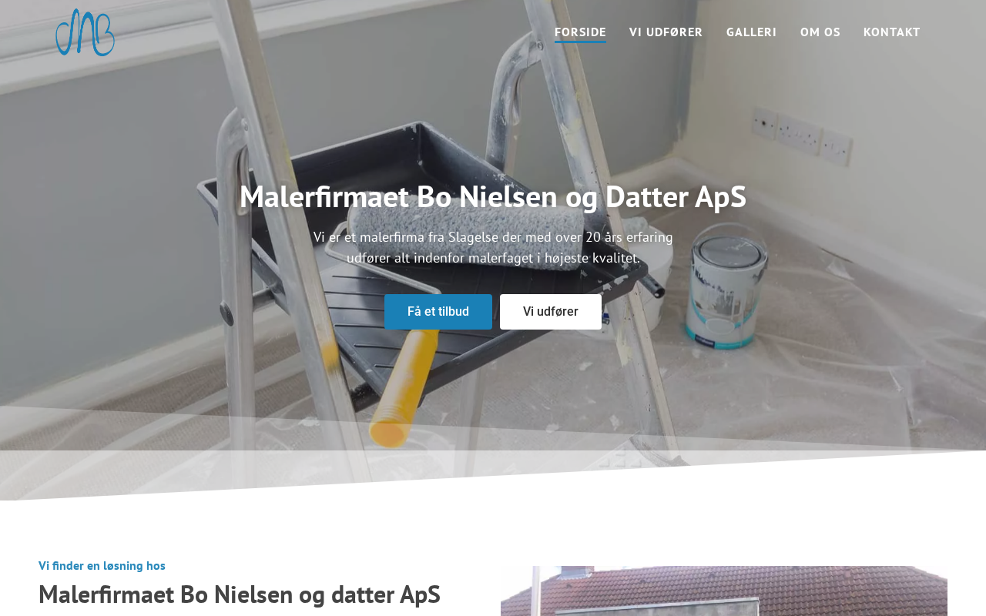Click the wall power sockets in the photo
This screenshot has height=616, width=986.
802,136
